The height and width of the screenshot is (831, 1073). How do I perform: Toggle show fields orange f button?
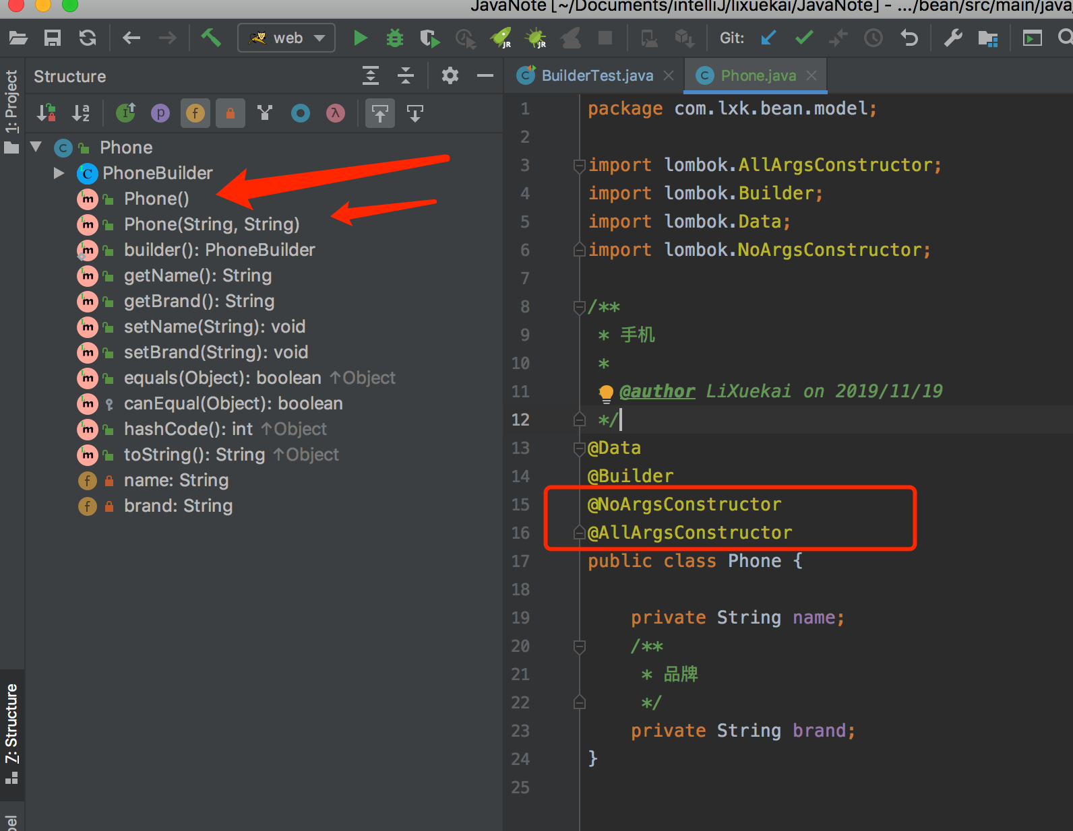click(195, 113)
